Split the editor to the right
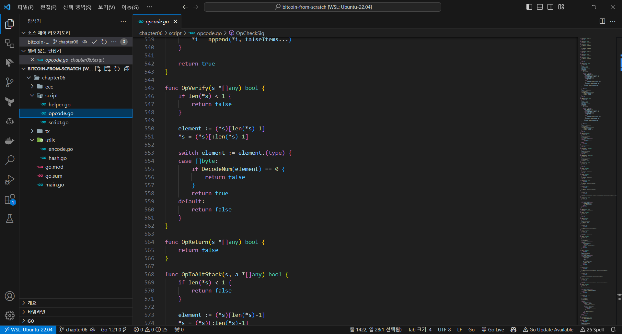 coord(602,21)
